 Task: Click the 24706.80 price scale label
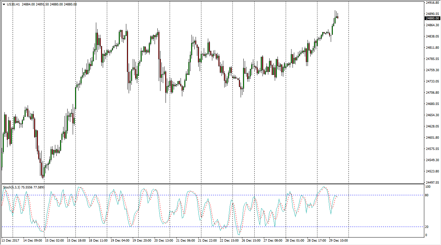click(x=432, y=93)
